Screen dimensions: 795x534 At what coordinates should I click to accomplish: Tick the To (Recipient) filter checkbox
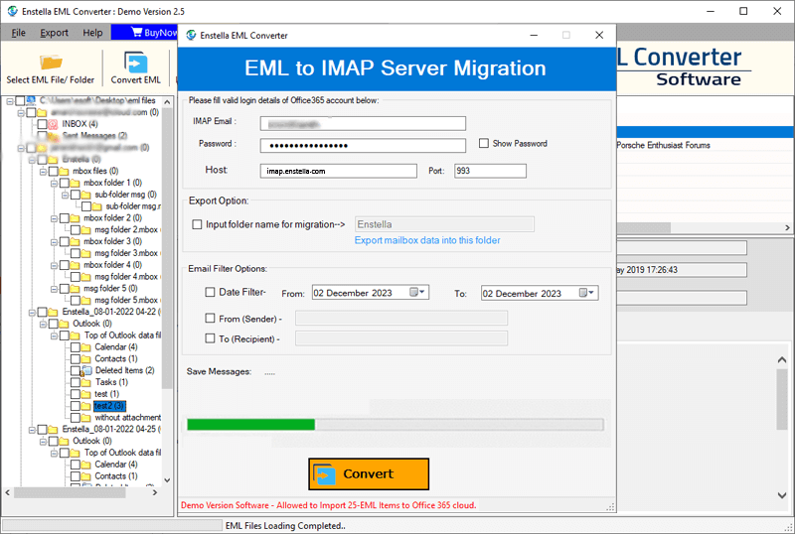pos(210,337)
